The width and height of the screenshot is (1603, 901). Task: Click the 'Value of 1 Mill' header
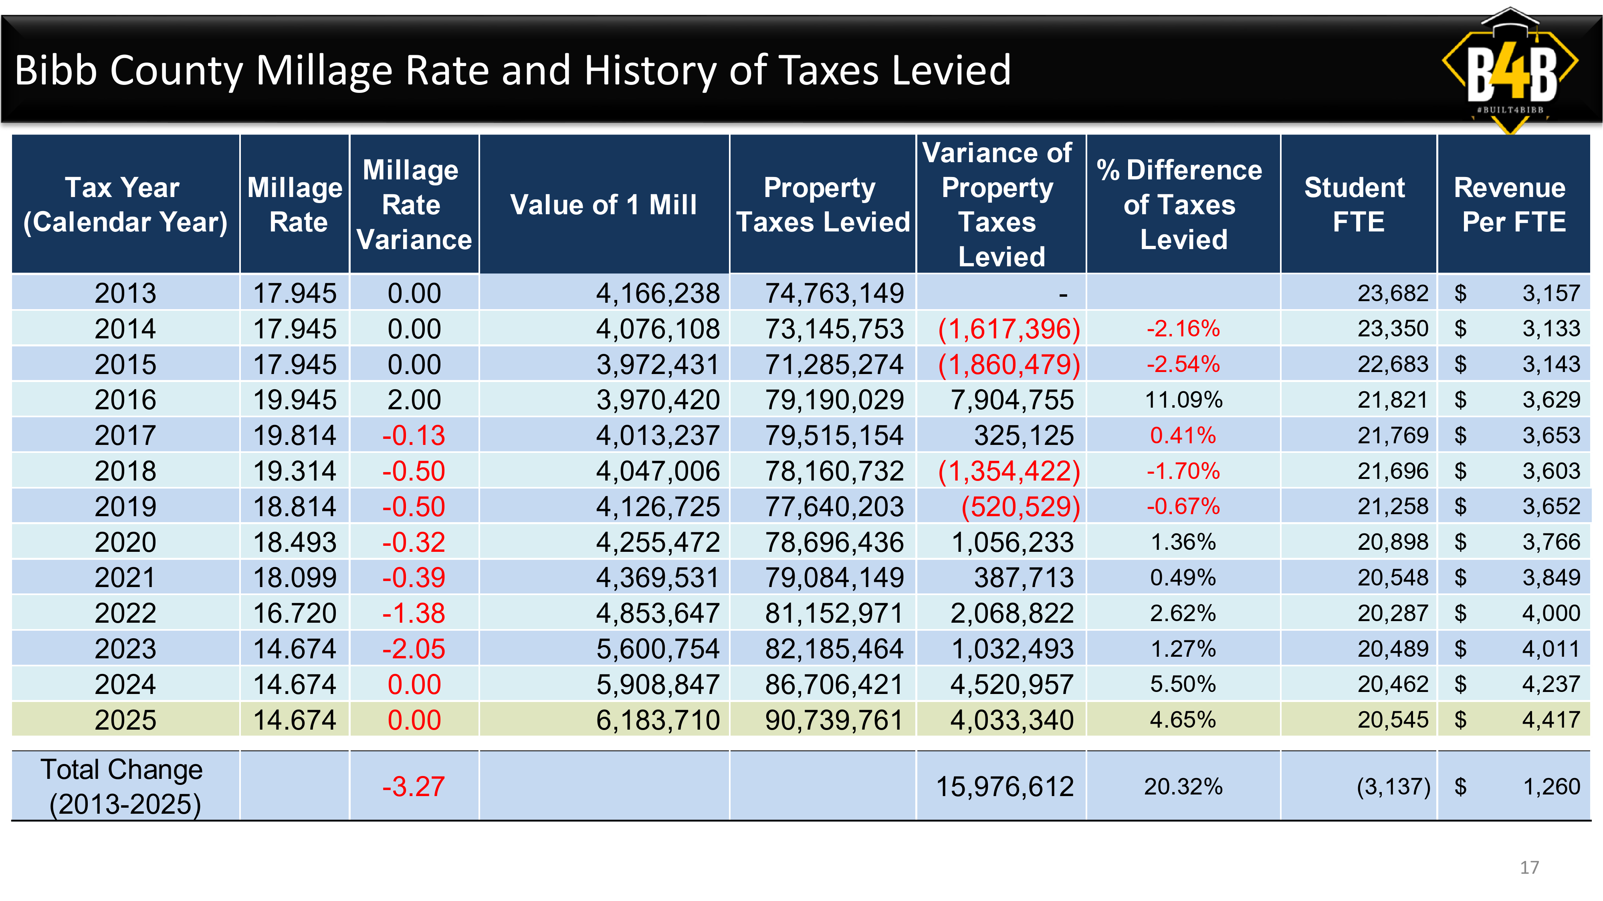[x=604, y=205]
